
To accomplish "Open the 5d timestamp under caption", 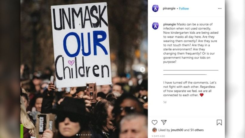I will click(165, 102).
